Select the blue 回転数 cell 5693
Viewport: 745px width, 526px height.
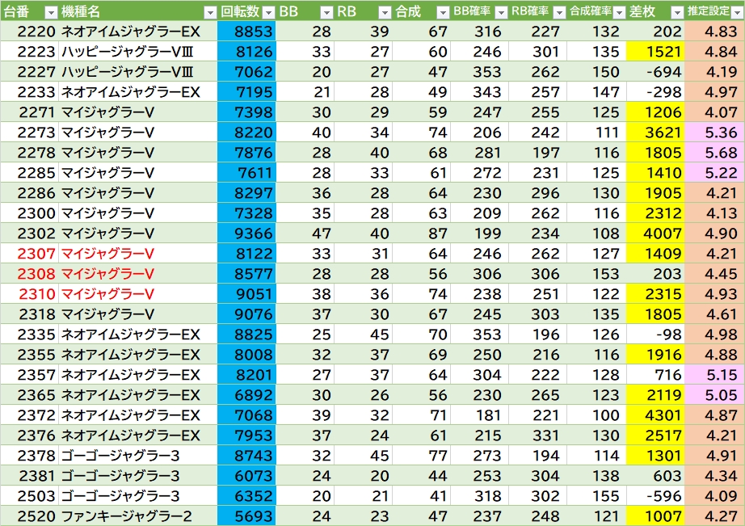click(246, 516)
